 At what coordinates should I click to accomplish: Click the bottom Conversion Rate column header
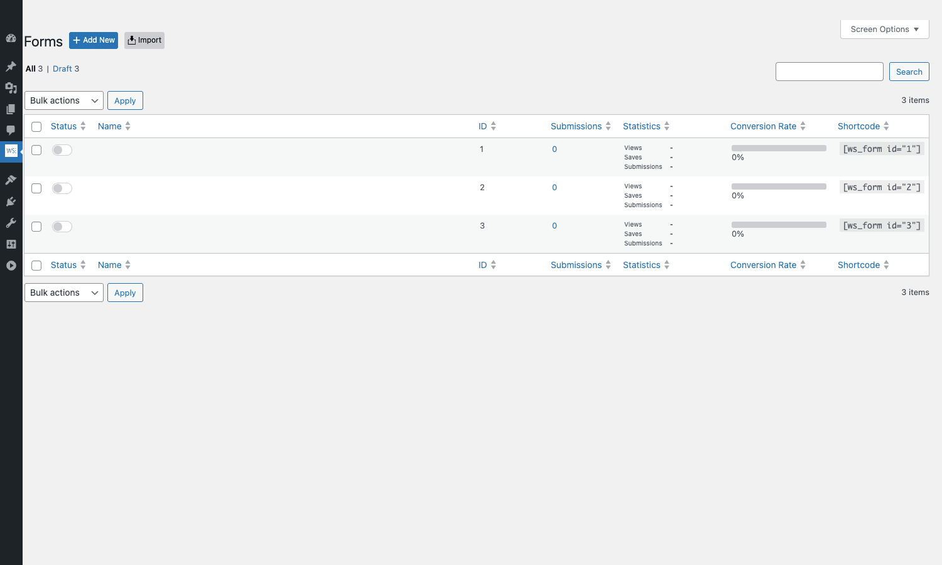[763, 265]
